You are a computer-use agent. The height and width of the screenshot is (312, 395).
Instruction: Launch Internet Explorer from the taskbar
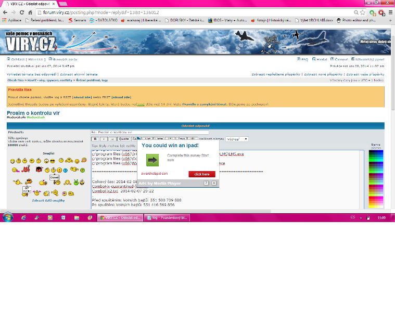pos(23,218)
